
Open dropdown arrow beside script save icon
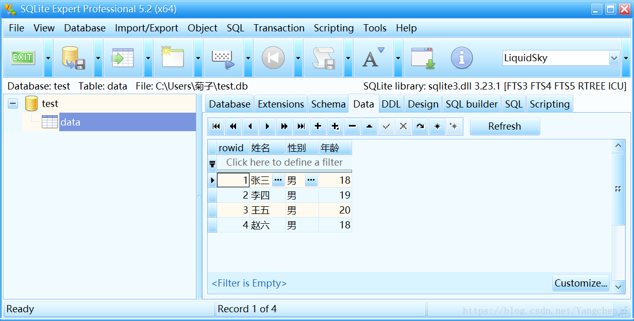(x=348, y=58)
